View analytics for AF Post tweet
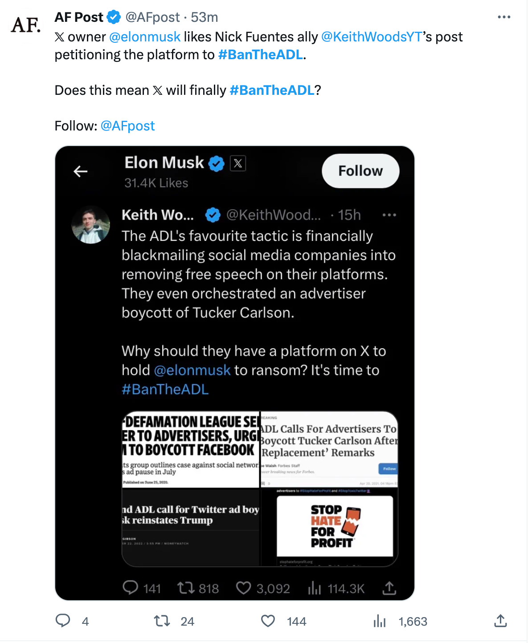 [380, 621]
